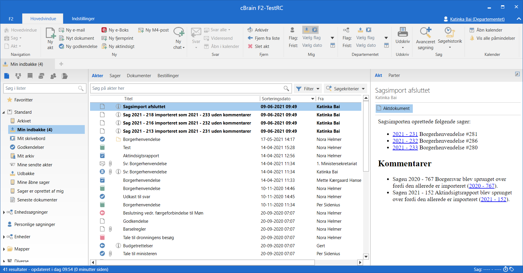Screen dimensions: 523x273
Task: Switch to the Bestillinger tab
Action: (x=168, y=76)
